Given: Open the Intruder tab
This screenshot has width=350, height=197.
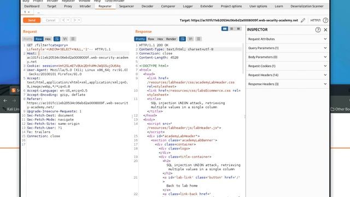Looking at the screenshot, I should pos(85,6).
